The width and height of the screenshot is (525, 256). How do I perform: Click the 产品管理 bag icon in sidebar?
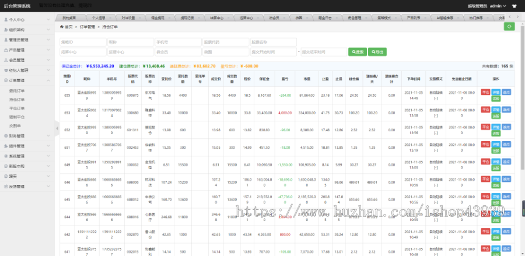[6, 50]
